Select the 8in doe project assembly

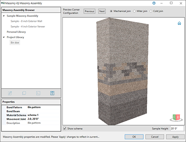[15, 43]
